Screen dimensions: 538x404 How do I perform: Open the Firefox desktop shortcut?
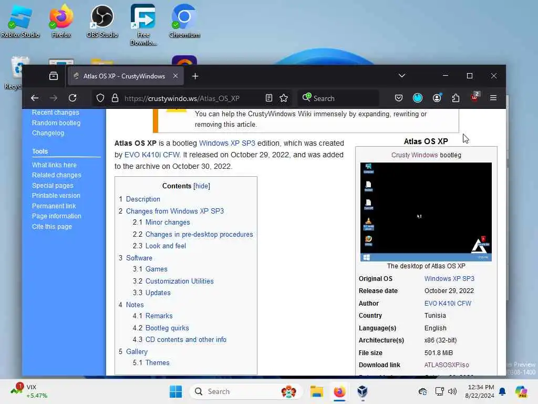(61, 22)
